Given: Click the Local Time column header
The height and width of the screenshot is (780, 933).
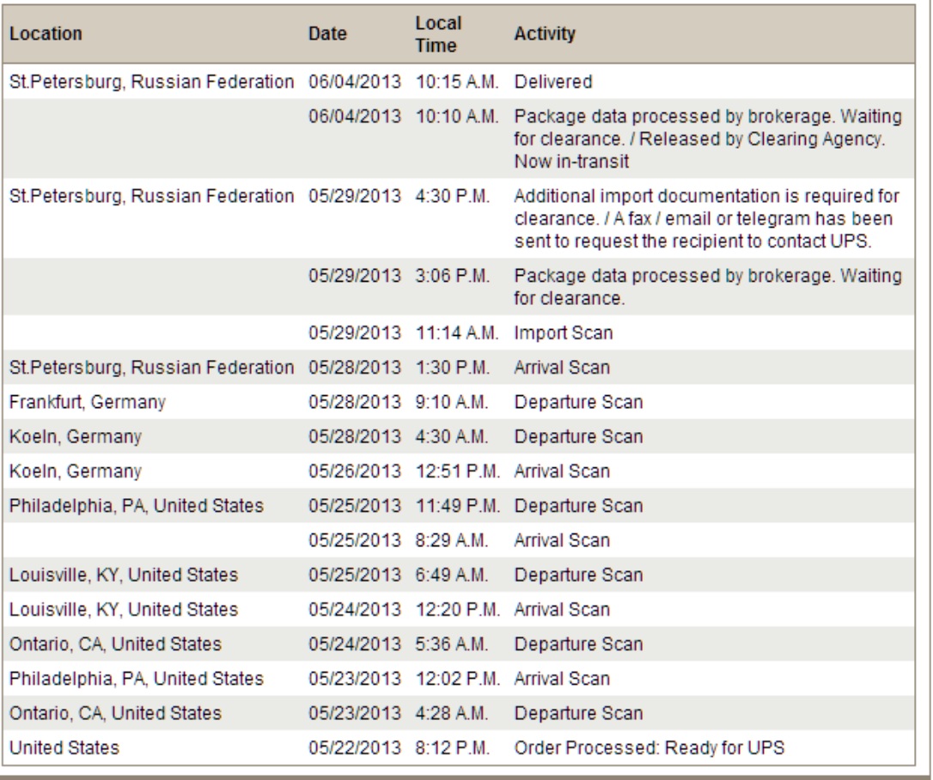Looking at the screenshot, I should coord(438,34).
